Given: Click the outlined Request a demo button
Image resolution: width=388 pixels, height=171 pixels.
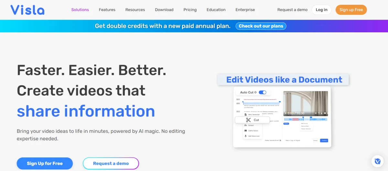Looking at the screenshot, I should (x=111, y=163).
